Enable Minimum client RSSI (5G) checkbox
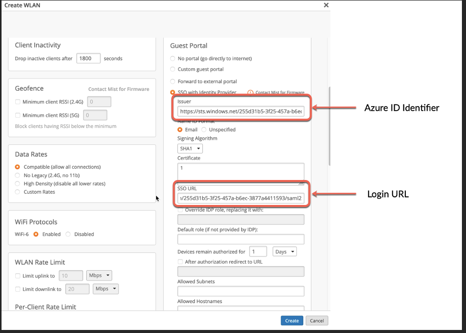Image resolution: width=466 pixels, height=333 pixels. point(18,115)
